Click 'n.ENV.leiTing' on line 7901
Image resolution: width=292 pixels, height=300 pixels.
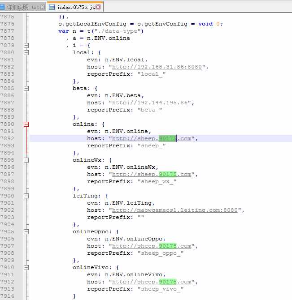tap(128, 203)
